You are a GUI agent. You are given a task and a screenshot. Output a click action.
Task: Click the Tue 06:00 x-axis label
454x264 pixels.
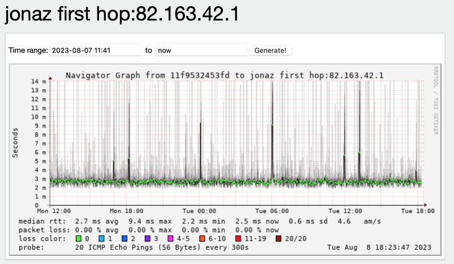point(272,211)
